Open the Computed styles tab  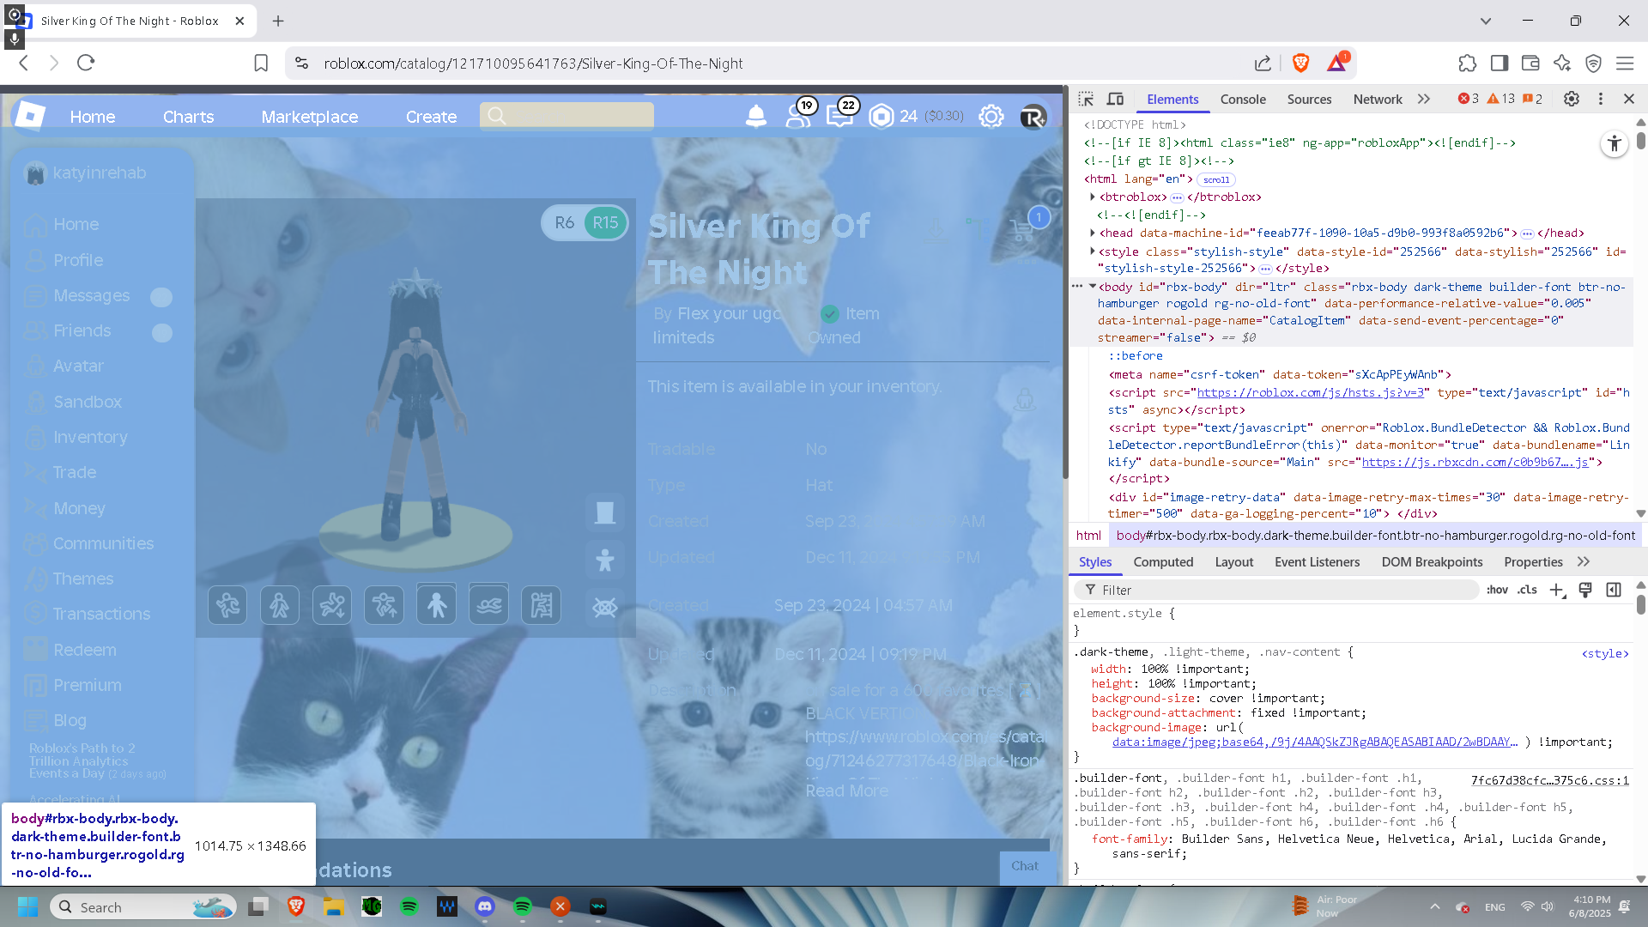(x=1163, y=561)
